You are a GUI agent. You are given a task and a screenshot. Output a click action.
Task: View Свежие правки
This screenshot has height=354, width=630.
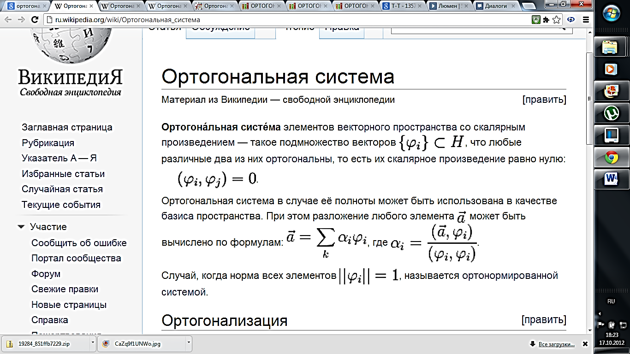65,289
